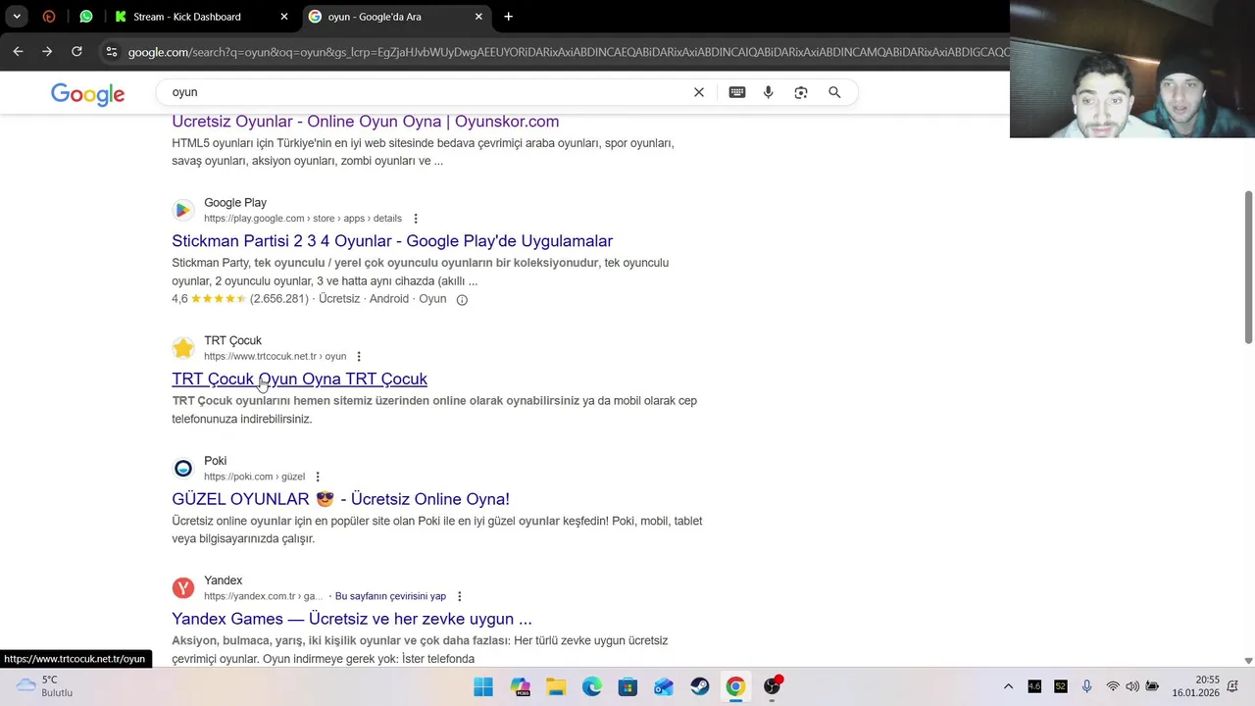Click the Chrome back arrow

[x=18, y=51]
